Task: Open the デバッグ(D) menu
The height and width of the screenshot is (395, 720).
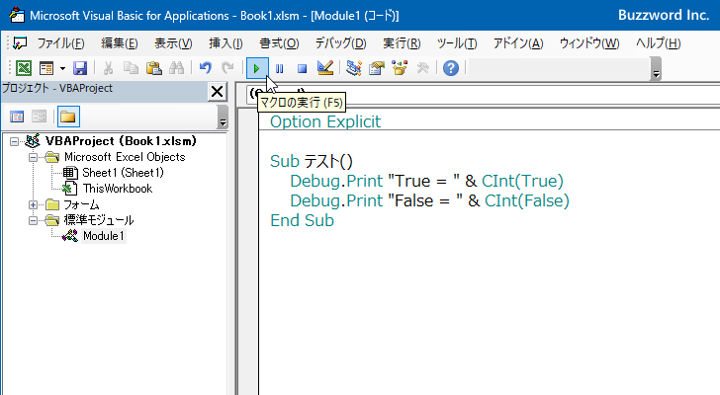Action: [340, 43]
